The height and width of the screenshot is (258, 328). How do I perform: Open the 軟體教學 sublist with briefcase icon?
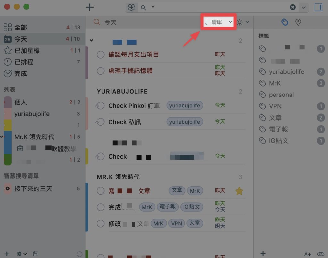[46, 148]
